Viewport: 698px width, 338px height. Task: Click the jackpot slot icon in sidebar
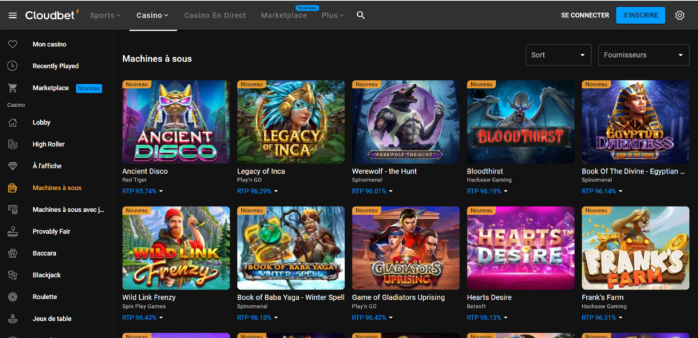[x=12, y=209]
